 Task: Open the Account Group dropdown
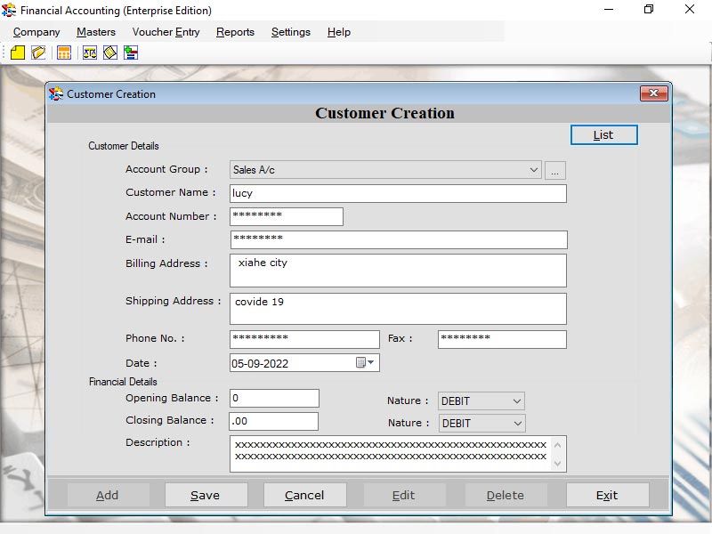click(536, 169)
